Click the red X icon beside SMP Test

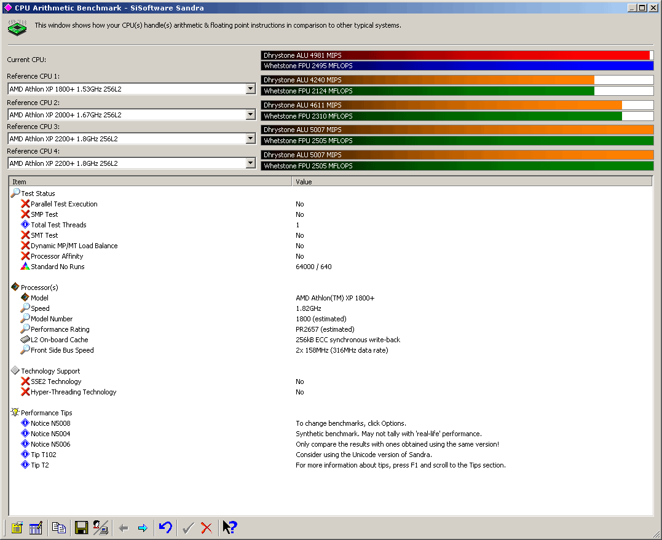click(25, 214)
